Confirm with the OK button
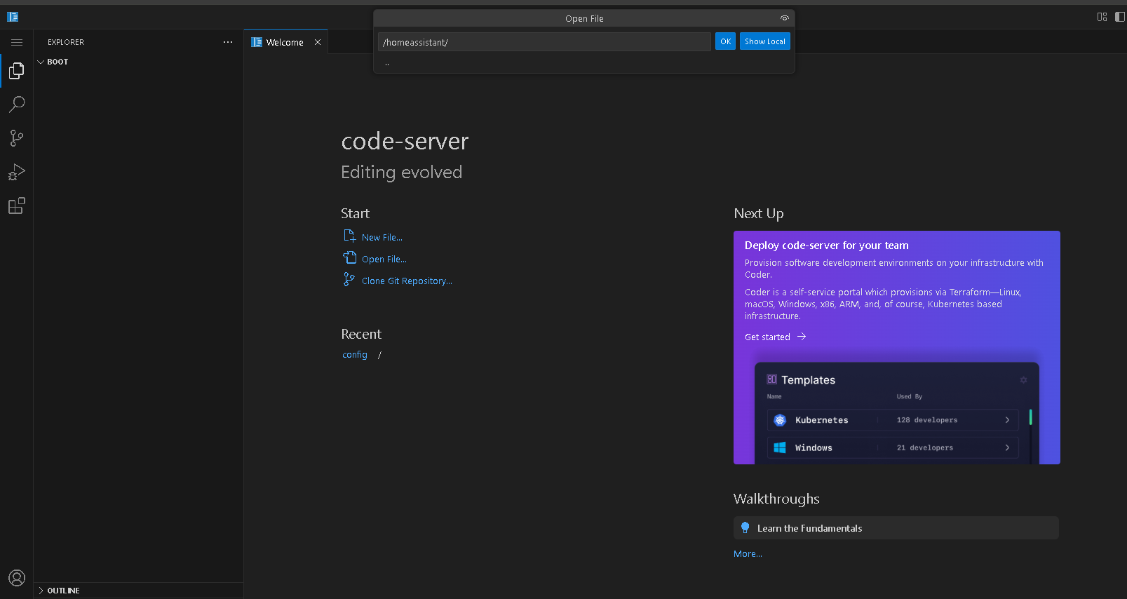The image size is (1127, 599). click(725, 41)
